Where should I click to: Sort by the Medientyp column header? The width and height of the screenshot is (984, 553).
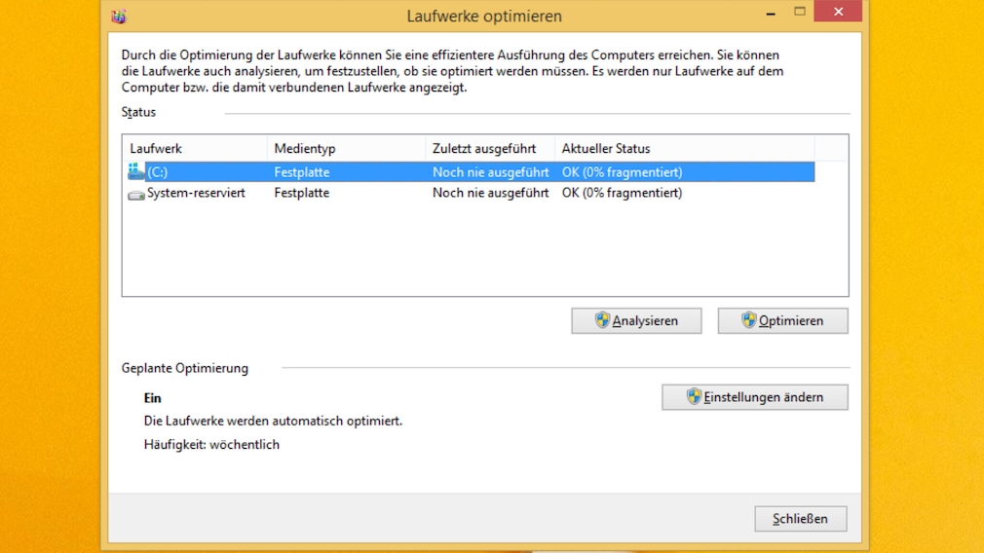tap(346, 149)
